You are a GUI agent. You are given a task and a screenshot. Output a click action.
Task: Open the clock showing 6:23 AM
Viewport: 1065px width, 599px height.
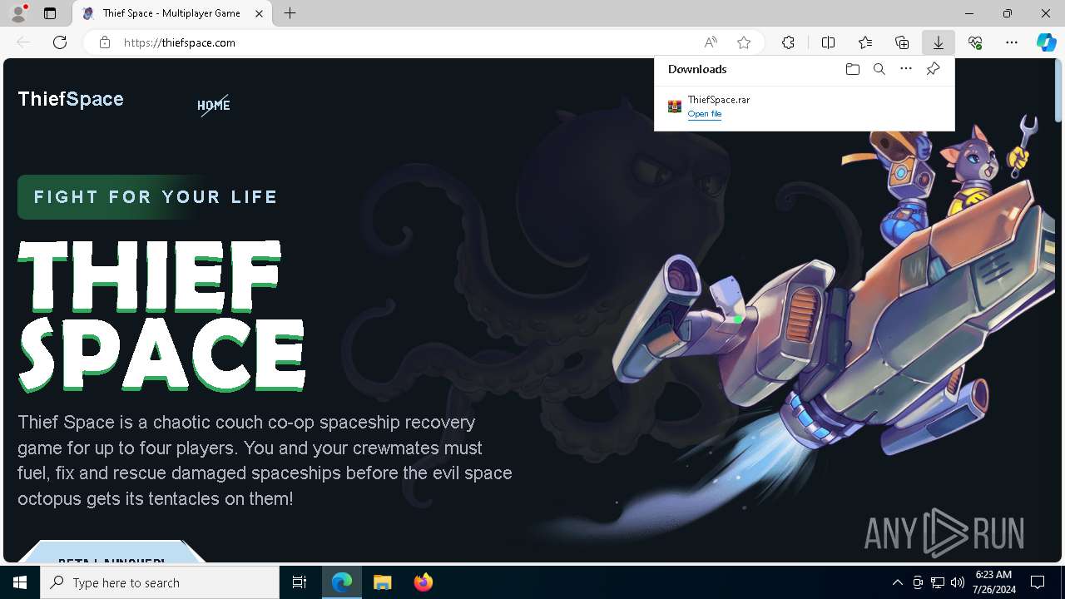995,582
